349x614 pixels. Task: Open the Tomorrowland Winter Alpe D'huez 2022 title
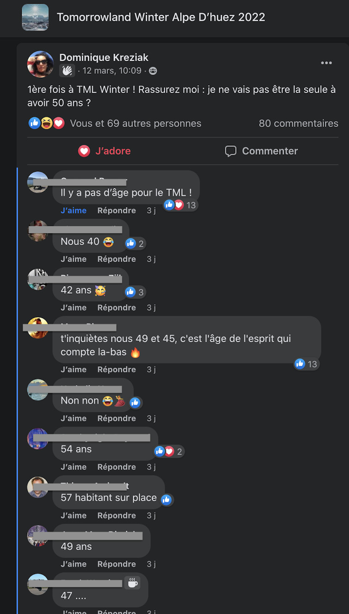click(161, 18)
